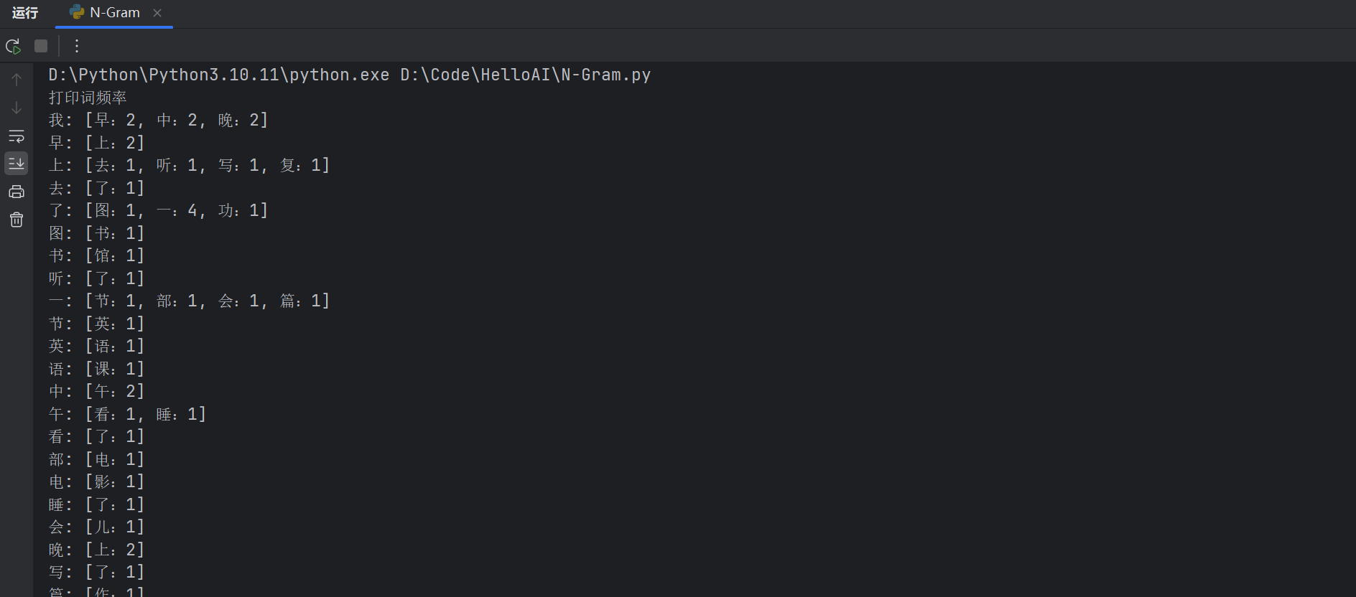Click the python.exe command line at the top
Viewport: 1356px width, 597px height.
349,75
